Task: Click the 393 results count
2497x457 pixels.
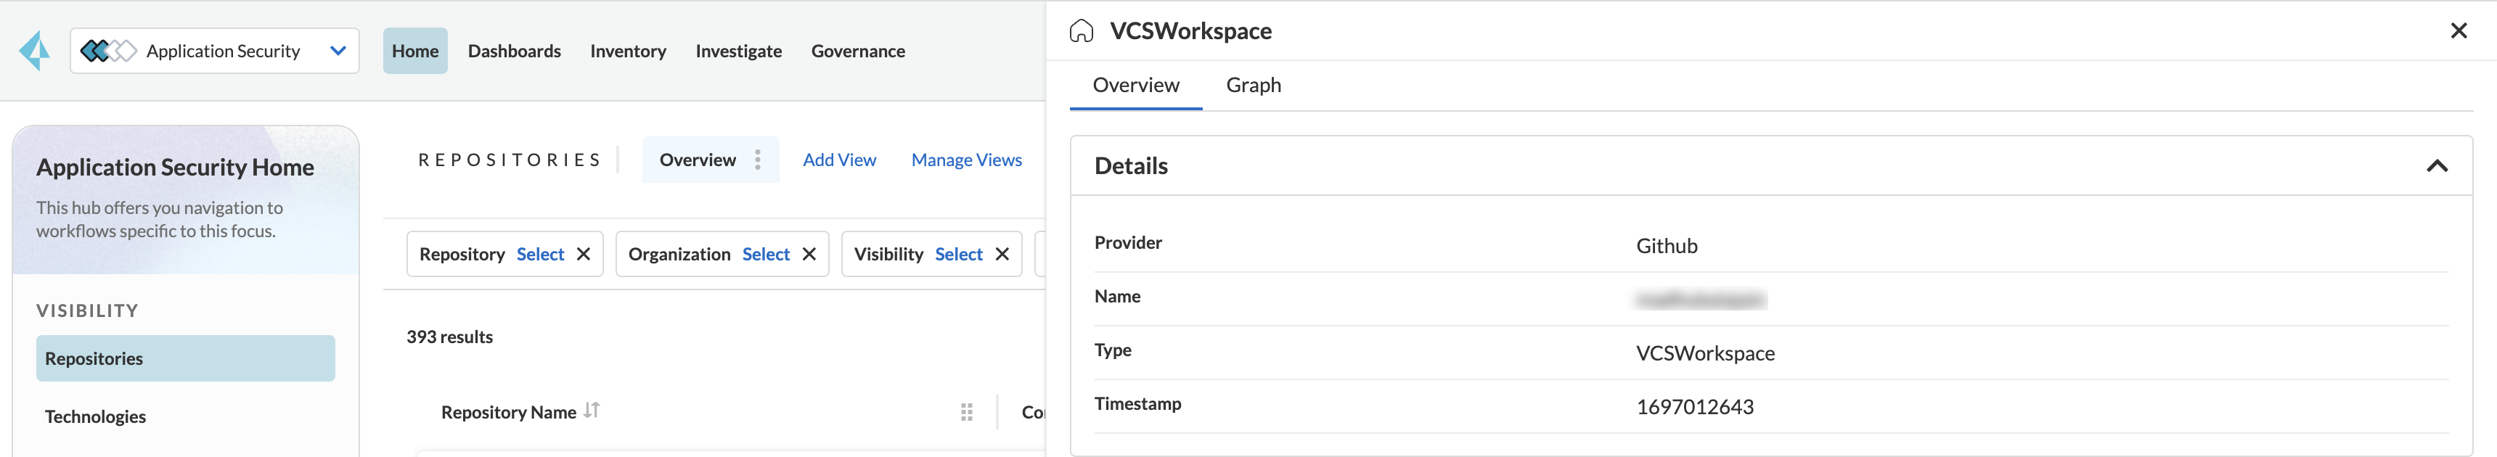Action: coord(450,337)
